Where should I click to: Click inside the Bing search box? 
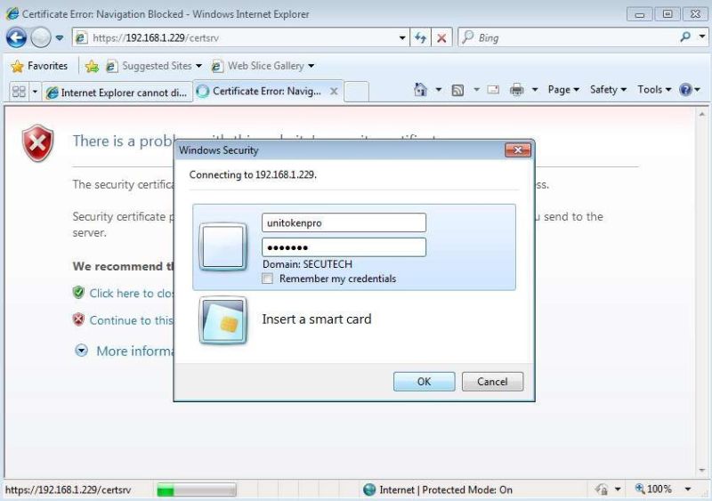tap(568, 37)
